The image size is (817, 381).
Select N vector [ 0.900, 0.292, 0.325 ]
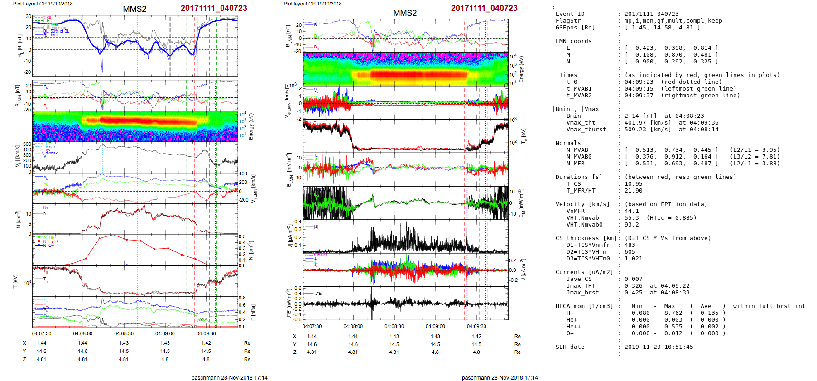tap(672, 62)
